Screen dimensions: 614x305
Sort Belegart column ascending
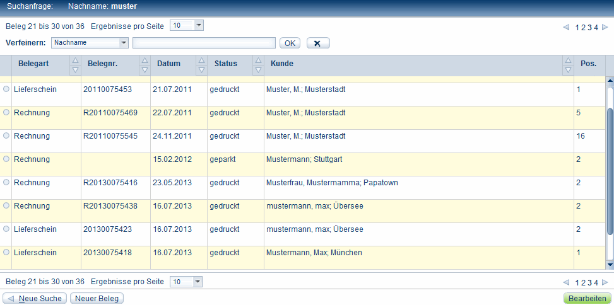coord(75,60)
